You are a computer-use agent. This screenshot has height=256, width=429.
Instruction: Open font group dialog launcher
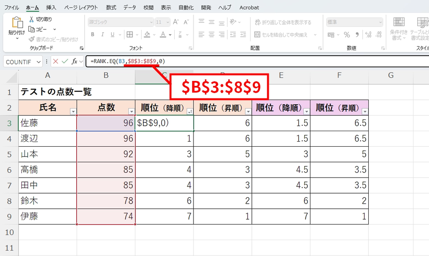(191, 48)
